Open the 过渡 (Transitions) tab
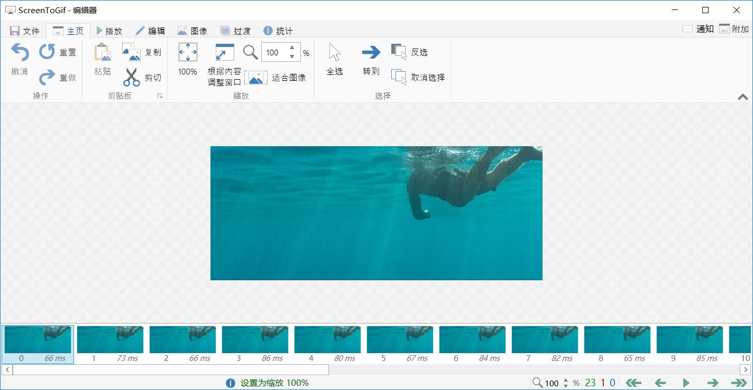 point(236,31)
